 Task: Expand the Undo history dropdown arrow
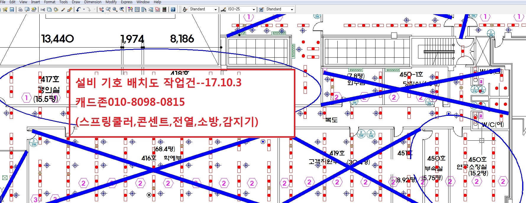[84, 9]
